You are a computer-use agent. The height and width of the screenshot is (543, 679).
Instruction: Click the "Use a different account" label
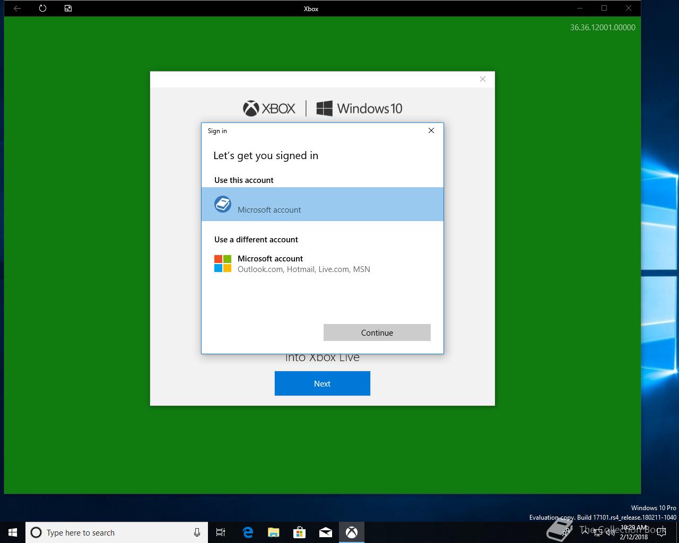click(x=256, y=239)
